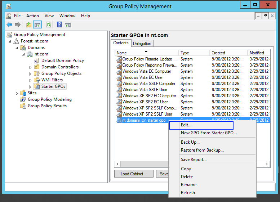This screenshot has width=280, height=202.
Task: Click the Group Policy Management root icon
Action: pyautogui.click(x=9, y=35)
